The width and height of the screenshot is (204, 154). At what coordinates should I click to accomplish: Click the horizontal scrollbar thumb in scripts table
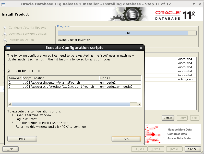[x=71, y=104]
